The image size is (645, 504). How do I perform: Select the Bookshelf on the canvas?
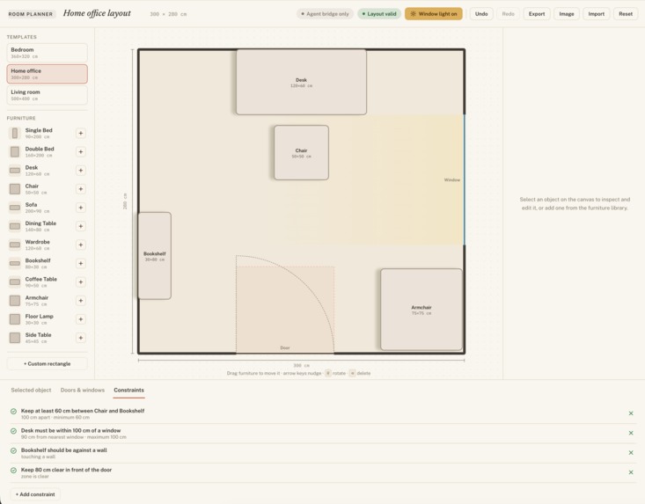154,256
